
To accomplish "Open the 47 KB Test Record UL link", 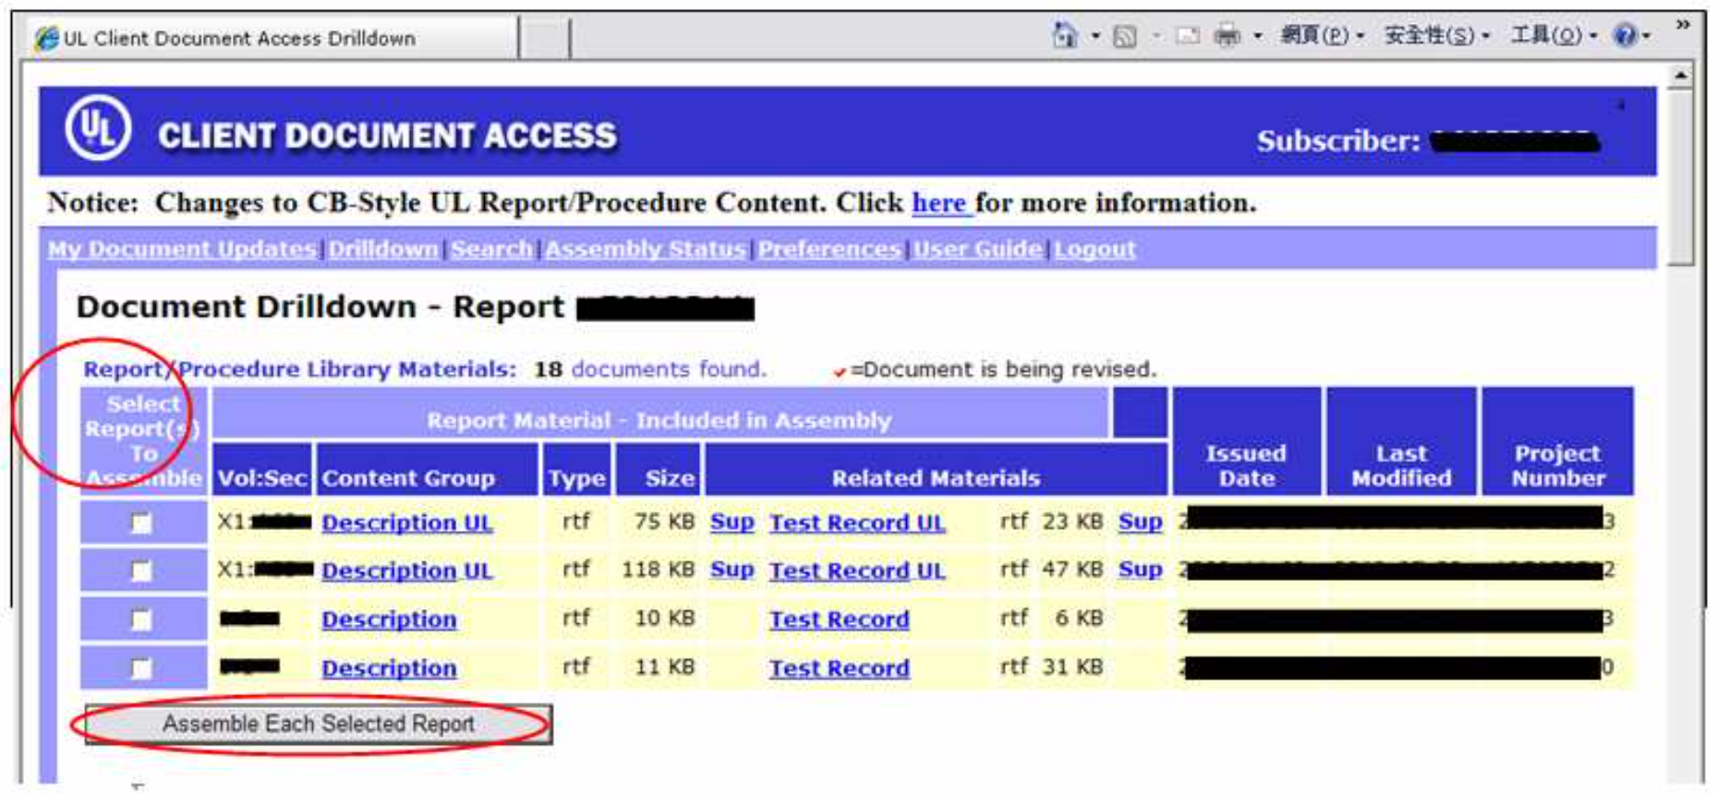I will [857, 571].
